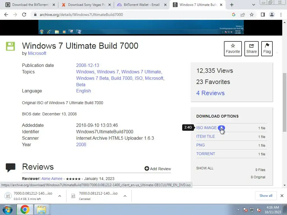
Task: Bookmark this page with the star icon
Action: [x=252, y=15]
